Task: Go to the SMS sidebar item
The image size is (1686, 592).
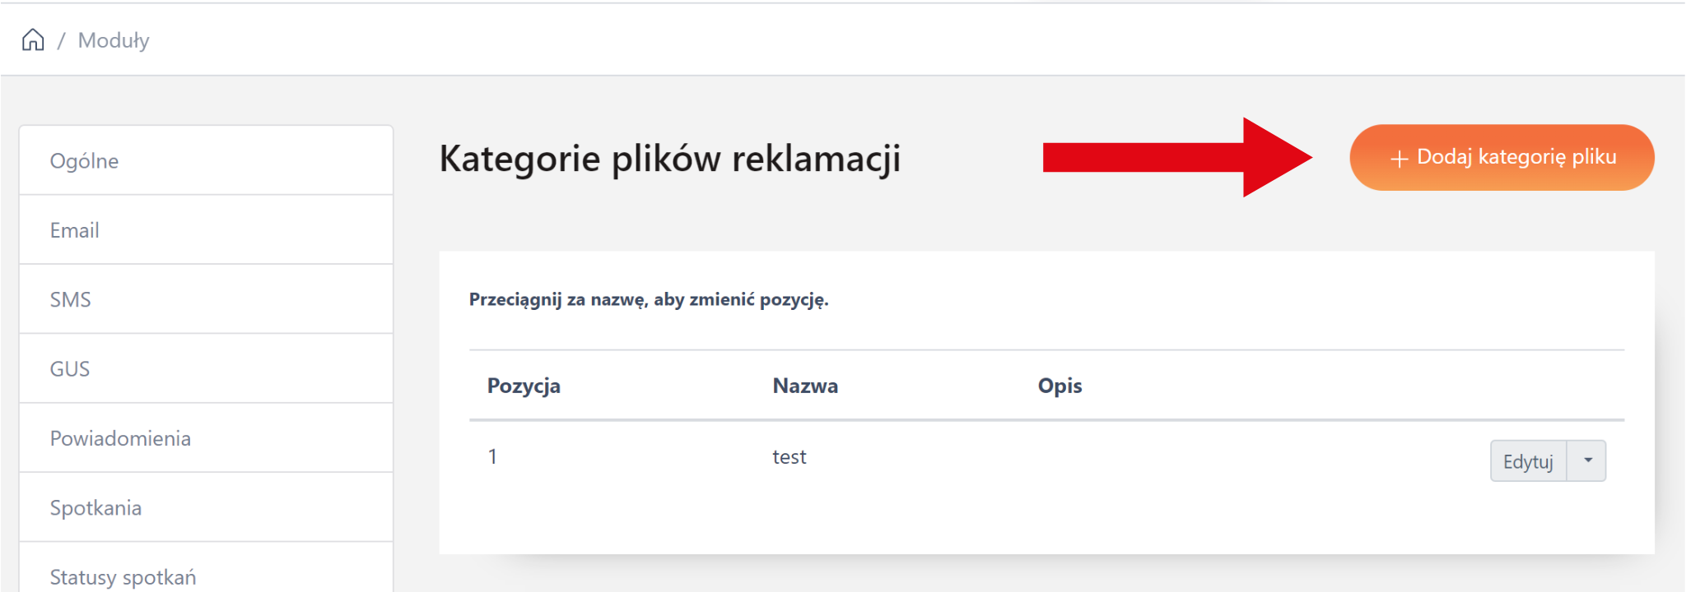Action: pos(70,299)
